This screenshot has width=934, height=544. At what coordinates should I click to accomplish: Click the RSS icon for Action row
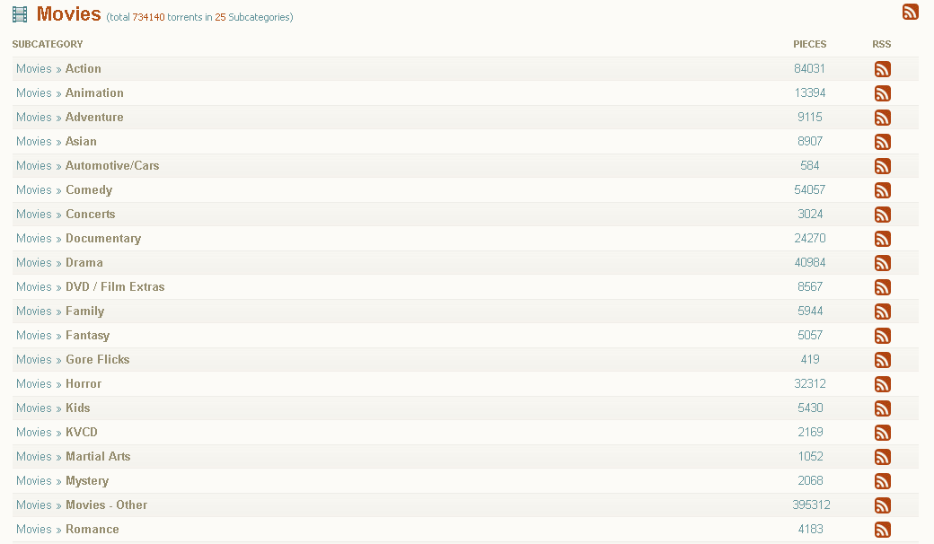coord(882,69)
